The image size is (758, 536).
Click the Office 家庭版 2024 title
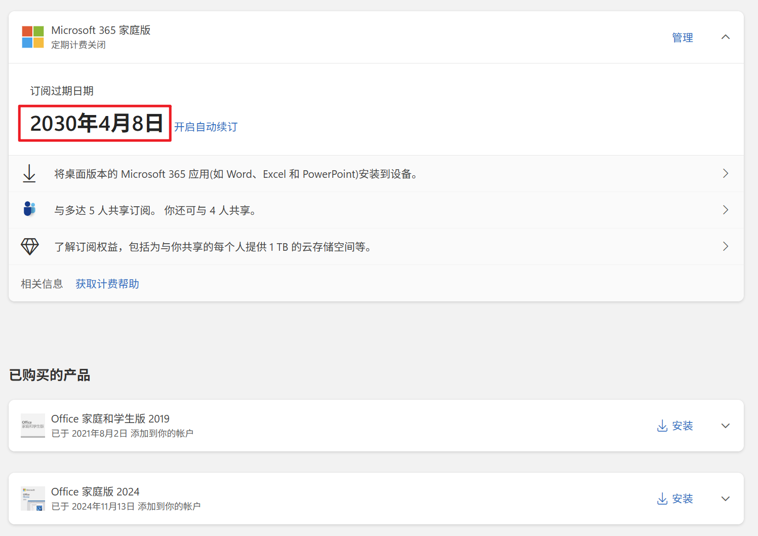95,492
